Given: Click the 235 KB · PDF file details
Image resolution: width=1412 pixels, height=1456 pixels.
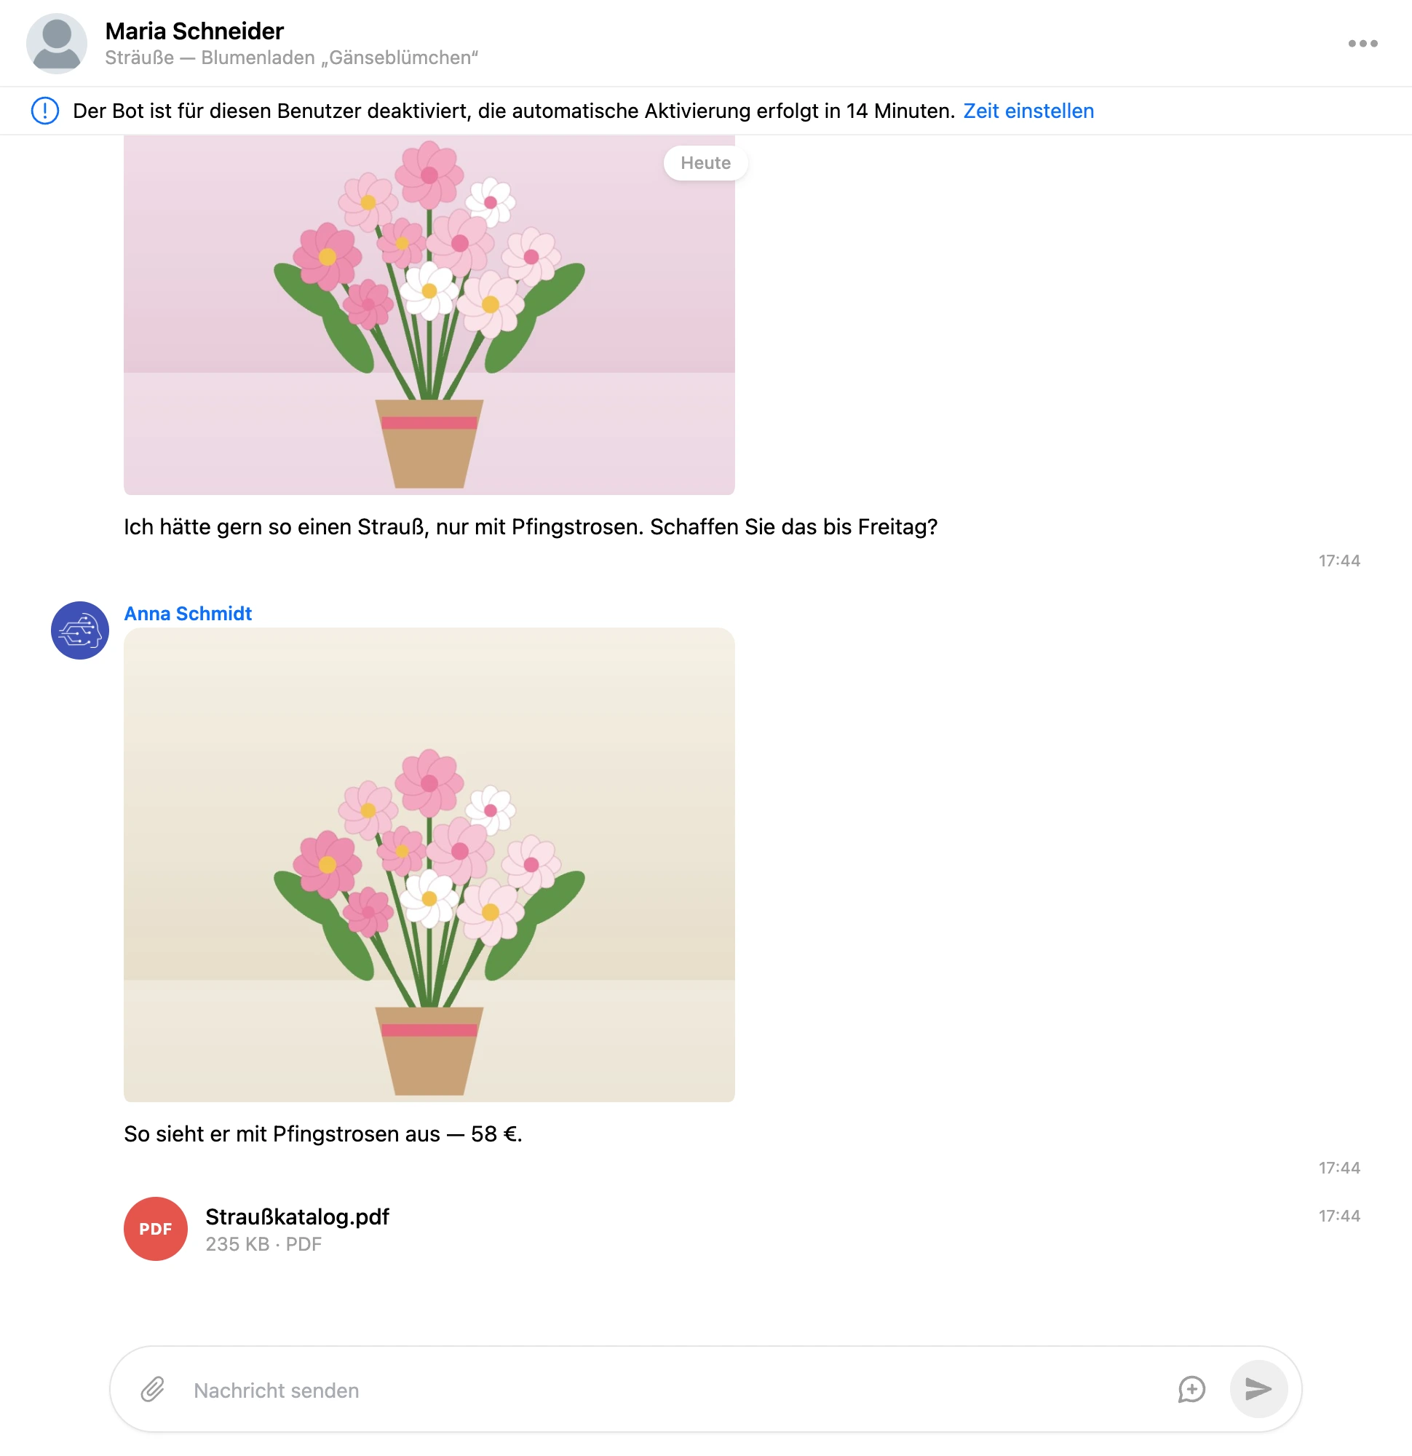Looking at the screenshot, I should pyautogui.click(x=263, y=1244).
